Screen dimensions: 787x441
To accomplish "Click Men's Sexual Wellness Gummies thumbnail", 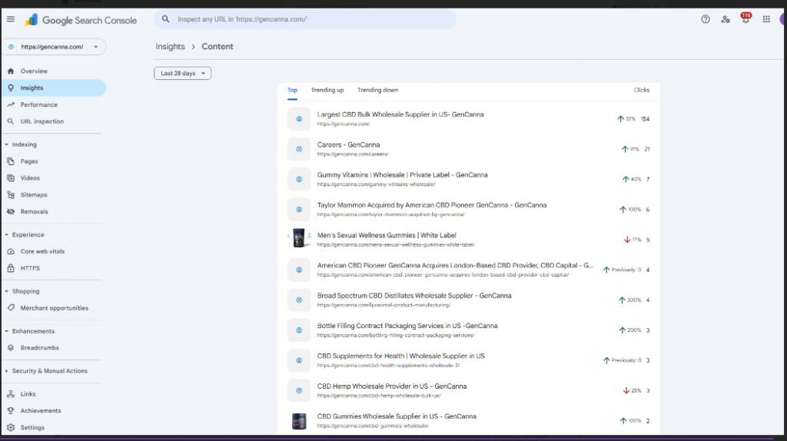I will point(299,239).
